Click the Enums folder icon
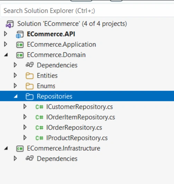Viewport: 174px width, 184px height. 30,86
